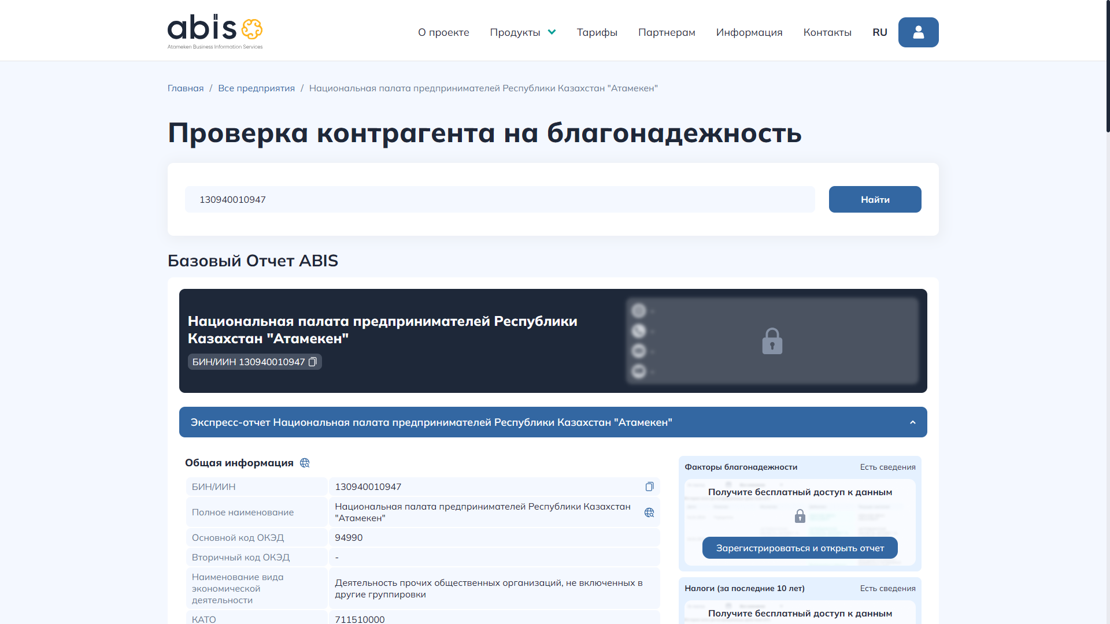Go to О проекте page
Screen dimensions: 1110x624
point(443,32)
